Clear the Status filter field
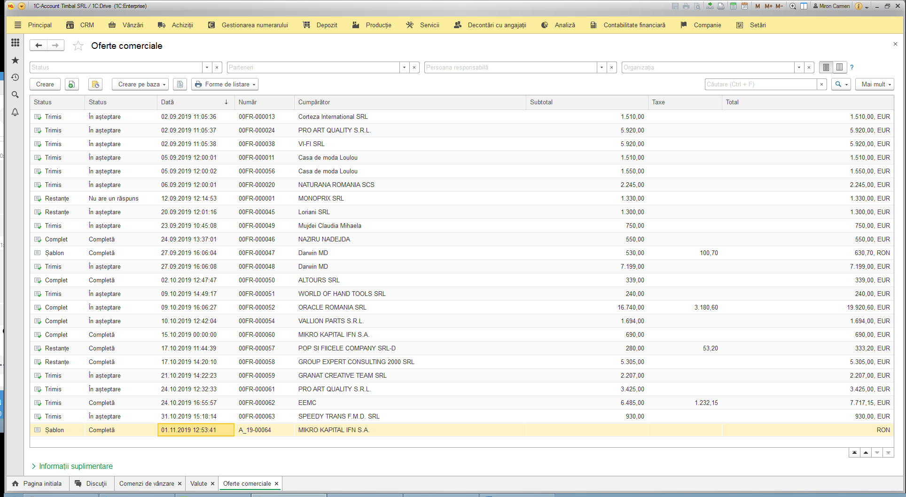 217,67
